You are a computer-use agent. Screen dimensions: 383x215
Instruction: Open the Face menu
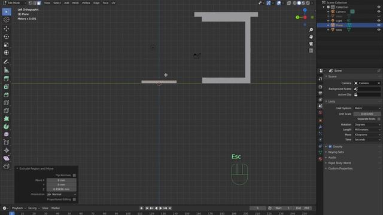(x=105, y=3)
